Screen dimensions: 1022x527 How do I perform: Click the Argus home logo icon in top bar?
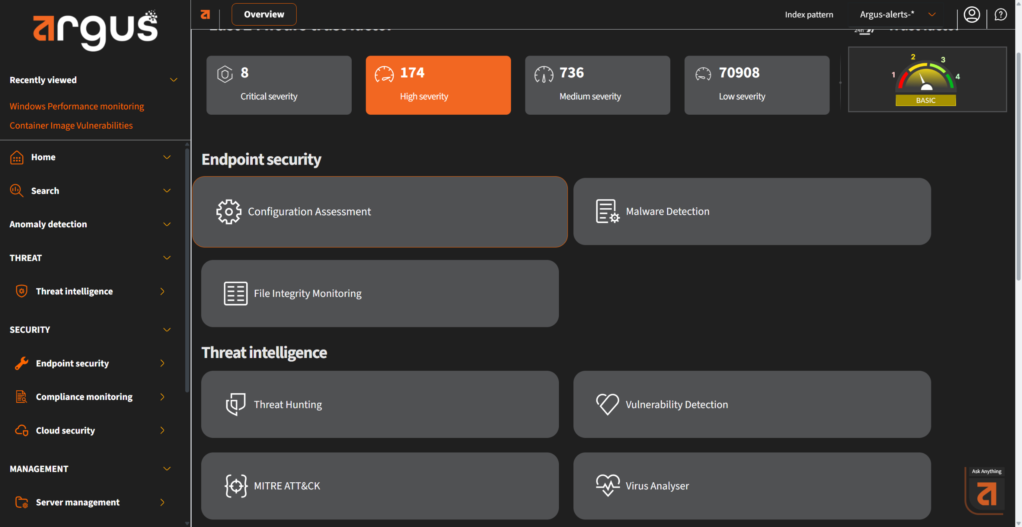(x=205, y=15)
